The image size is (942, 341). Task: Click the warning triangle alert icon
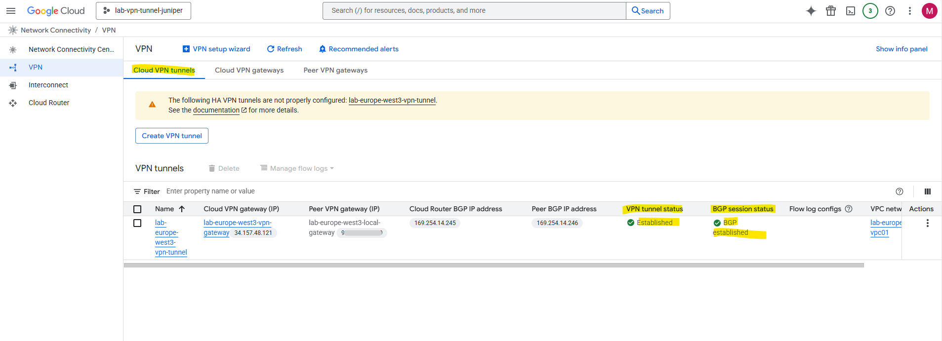[152, 105]
